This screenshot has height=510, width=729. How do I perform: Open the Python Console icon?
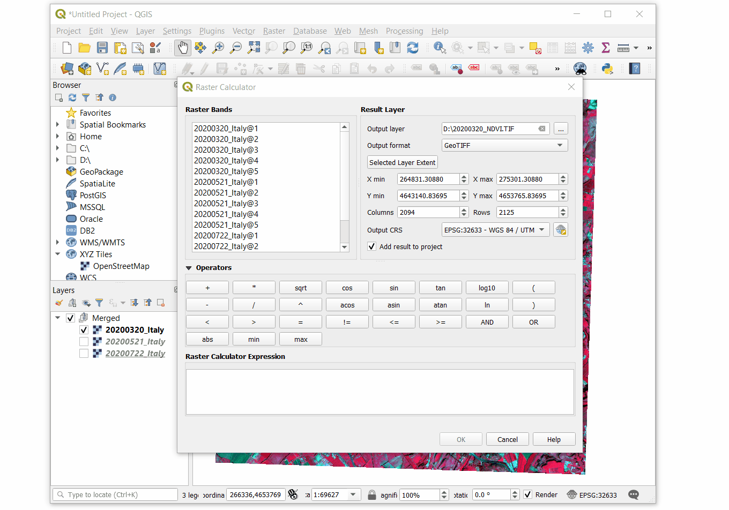(x=607, y=69)
